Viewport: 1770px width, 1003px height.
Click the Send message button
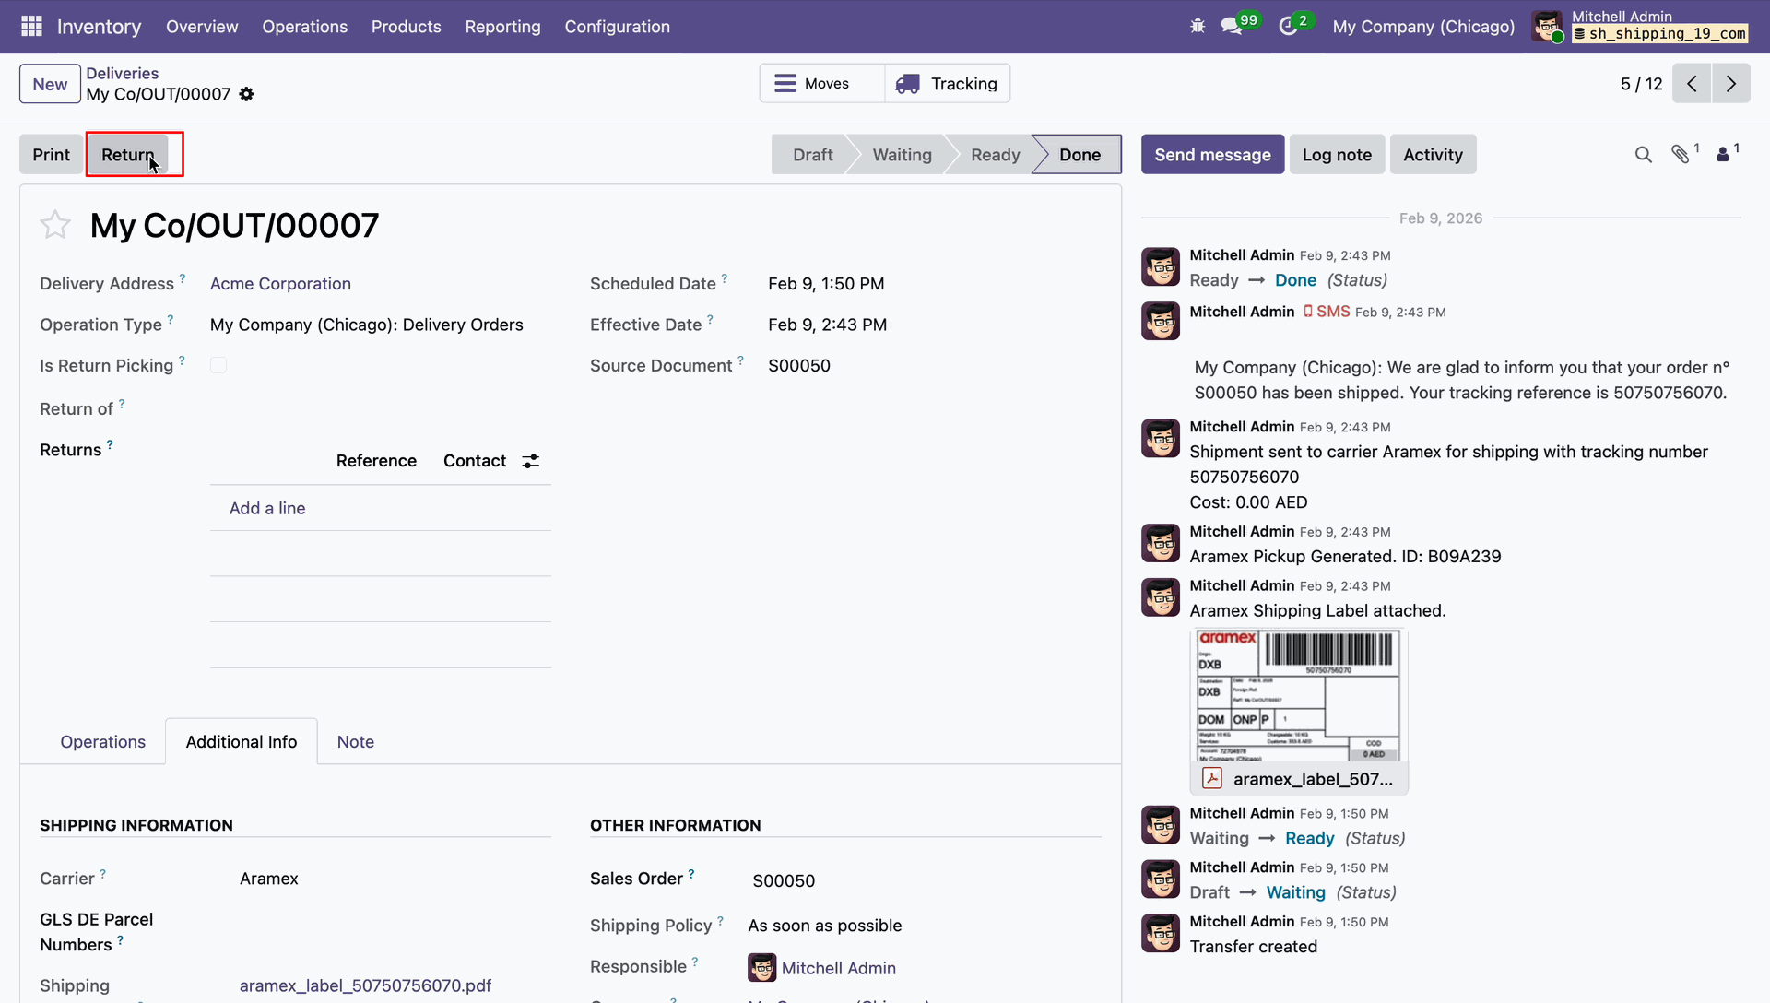(1212, 155)
